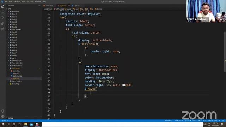The height and width of the screenshot is (127, 226).
Task: Open the Help menu
Action: click(44, 2)
